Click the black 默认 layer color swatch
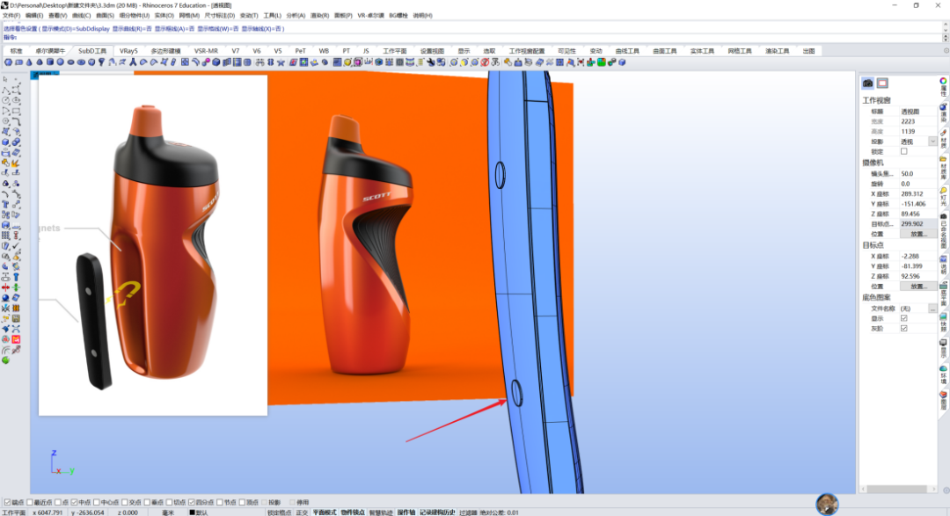 tap(192, 512)
